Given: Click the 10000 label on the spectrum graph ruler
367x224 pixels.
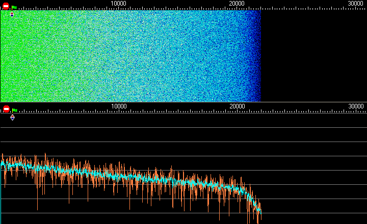Looking at the screenshot, I should pyautogui.click(x=119, y=106).
